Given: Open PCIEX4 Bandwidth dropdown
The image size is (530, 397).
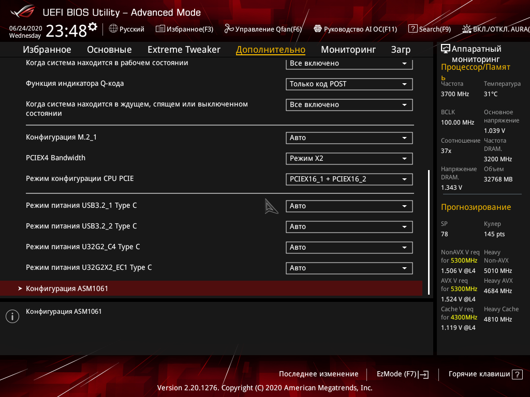Looking at the screenshot, I should (x=349, y=158).
